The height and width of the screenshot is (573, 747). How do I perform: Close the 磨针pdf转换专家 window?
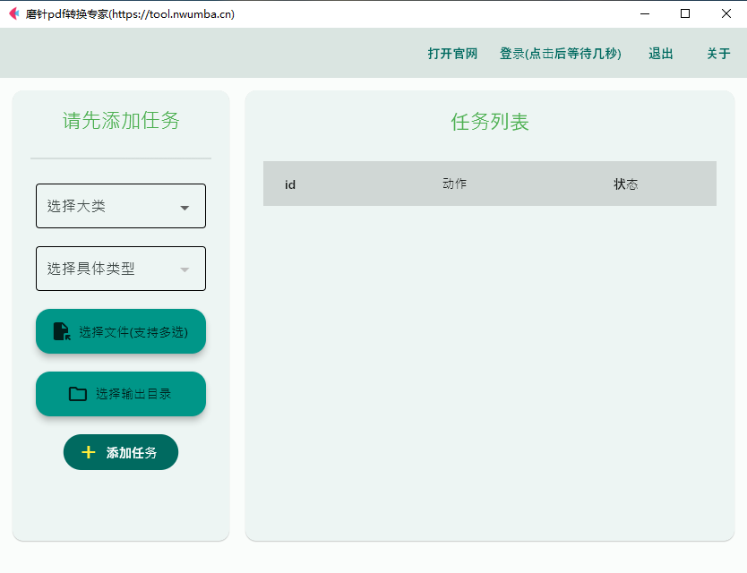(726, 13)
